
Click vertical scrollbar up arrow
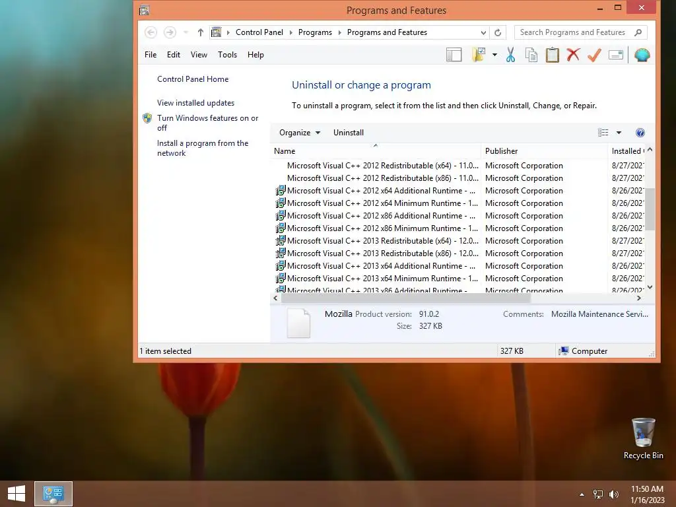(x=650, y=150)
